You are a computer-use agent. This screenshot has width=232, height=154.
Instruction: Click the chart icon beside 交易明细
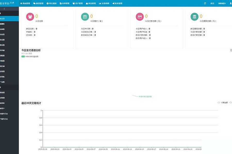coord(100,3)
